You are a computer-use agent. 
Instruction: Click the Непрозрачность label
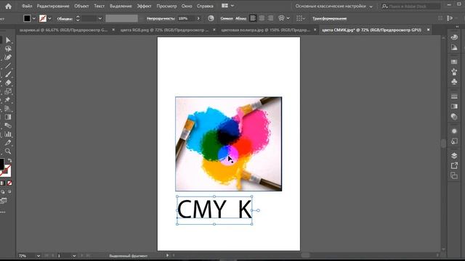click(x=161, y=18)
